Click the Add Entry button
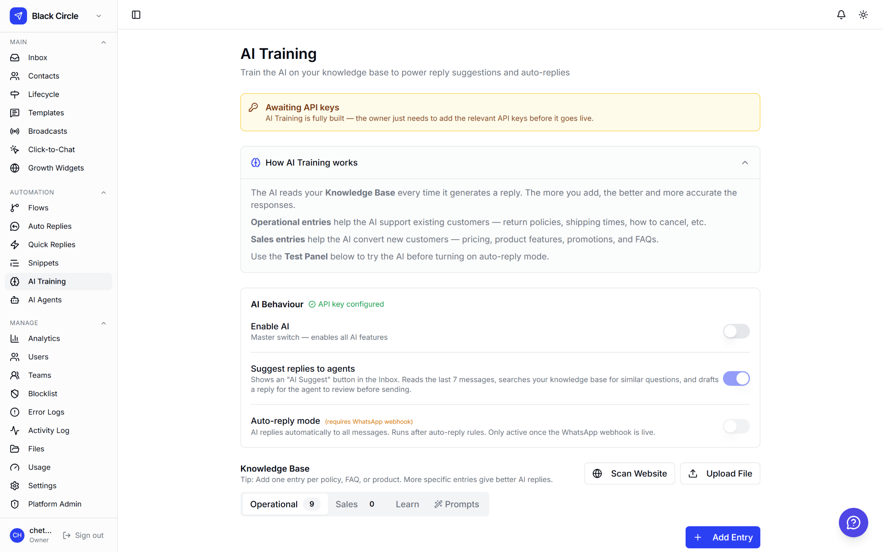 point(722,537)
